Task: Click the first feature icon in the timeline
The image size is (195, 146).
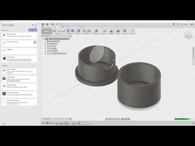Action: [x=56, y=123]
